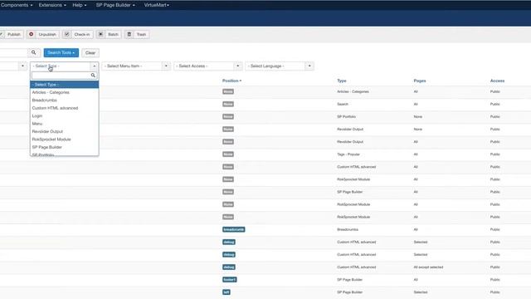Click the red Unpublish toolbar icon
Viewport: 531px width, 299px height.
click(32, 34)
